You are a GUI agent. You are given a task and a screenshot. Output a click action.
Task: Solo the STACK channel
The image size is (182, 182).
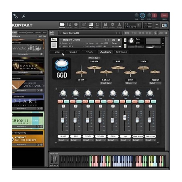click(x=91, y=101)
